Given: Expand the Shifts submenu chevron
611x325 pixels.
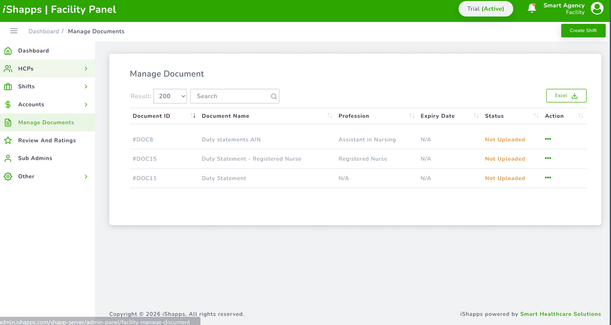Looking at the screenshot, I should [x=86, y=86].
